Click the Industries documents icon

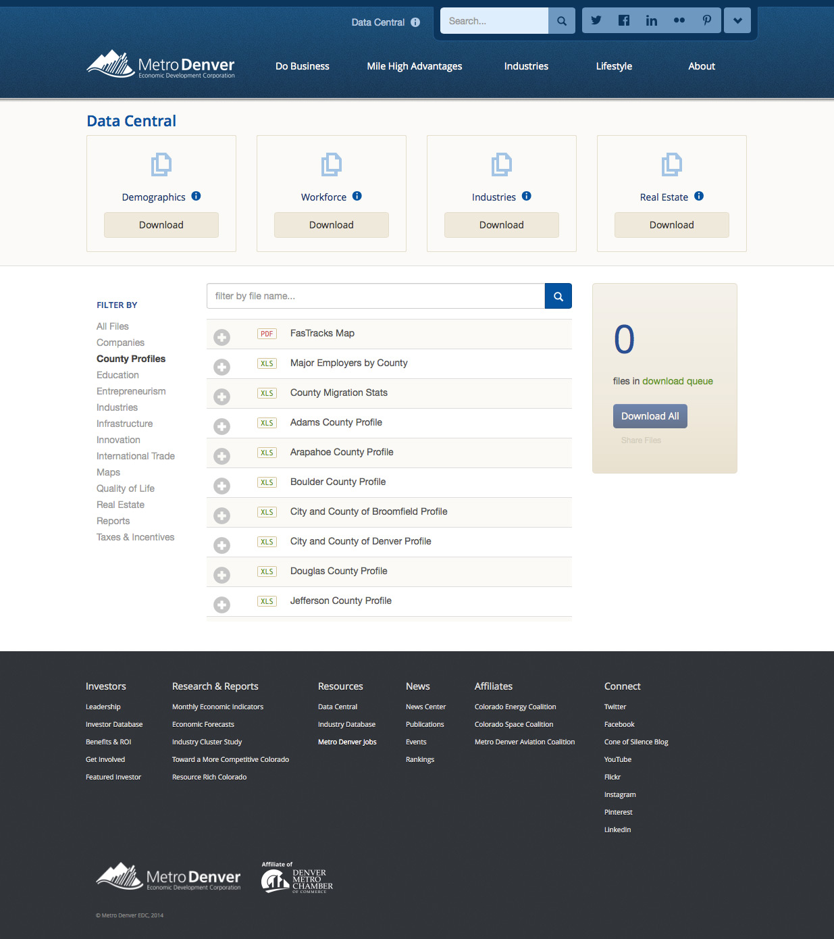pos(502,164)
